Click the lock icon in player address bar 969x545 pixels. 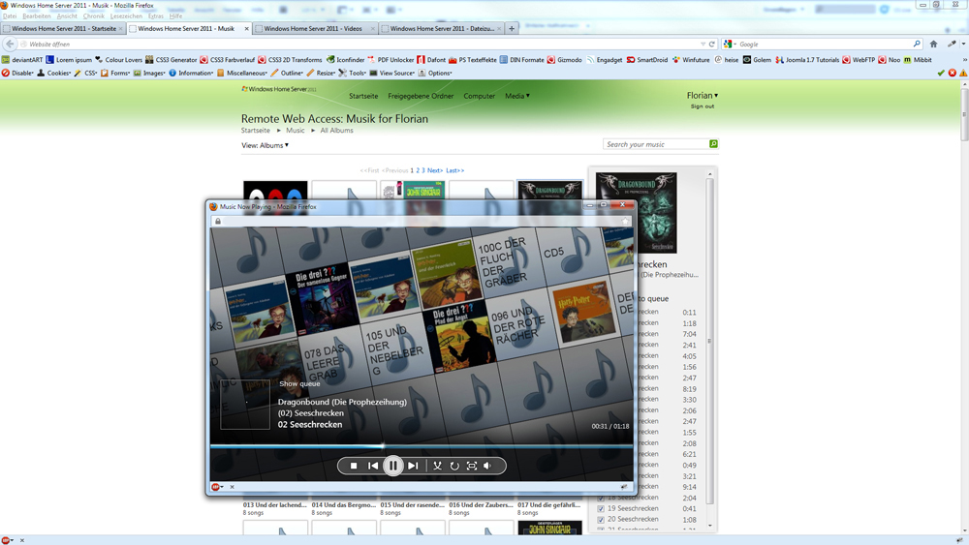click(x=218, y=221)
